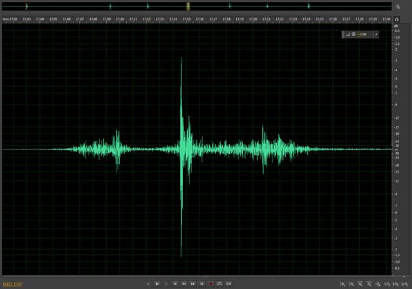Image resolution: width=412 pixels, height=289 pixels.
Task: Start recording with the red Record button
Action: 211,284
